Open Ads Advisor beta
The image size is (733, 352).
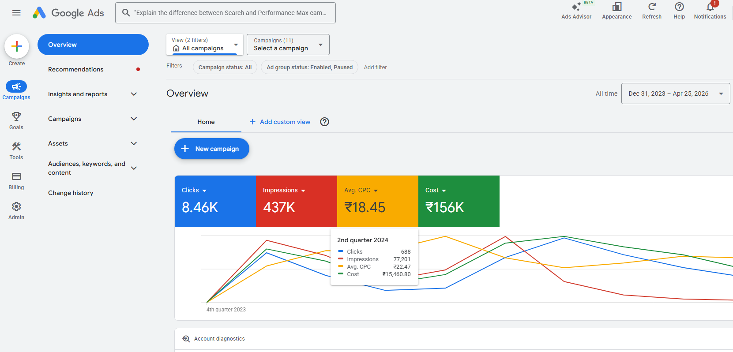click(576, 11)
